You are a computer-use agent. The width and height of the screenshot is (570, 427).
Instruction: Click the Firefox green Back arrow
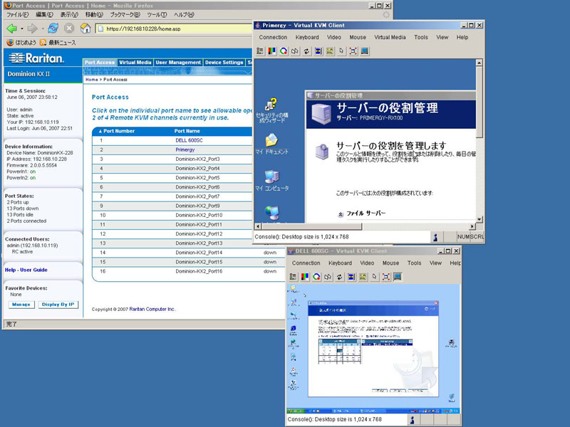[x=12, y=28]
